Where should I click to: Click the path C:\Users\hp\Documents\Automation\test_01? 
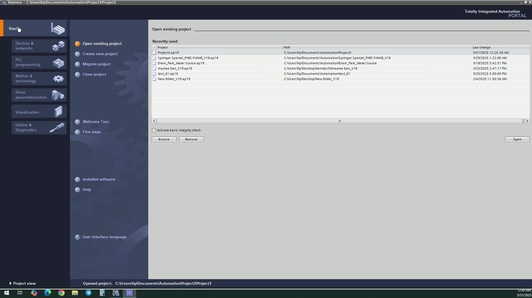point(317,74)
